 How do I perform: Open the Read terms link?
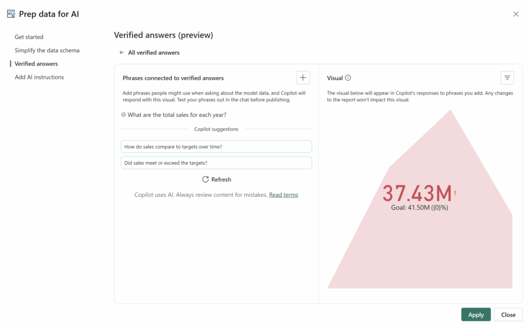[x=283, y=195]
